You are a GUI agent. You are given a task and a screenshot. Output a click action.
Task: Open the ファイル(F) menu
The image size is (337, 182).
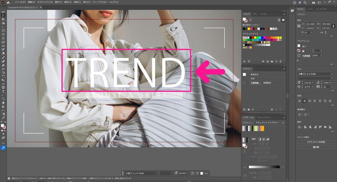point(20,2)
